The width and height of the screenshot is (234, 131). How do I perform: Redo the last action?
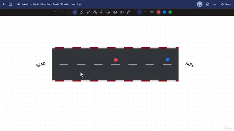coord(62,12)
